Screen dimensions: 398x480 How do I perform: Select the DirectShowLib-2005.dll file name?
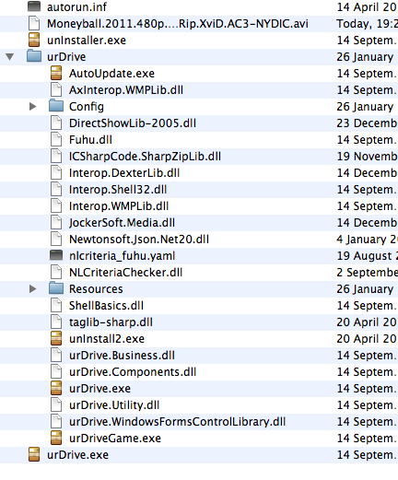coord(133,123)
